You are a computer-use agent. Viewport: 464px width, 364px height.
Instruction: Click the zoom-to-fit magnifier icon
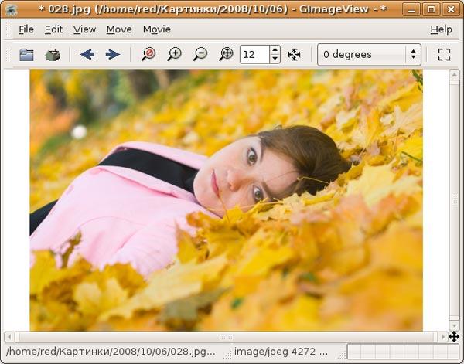coord(226,54)
